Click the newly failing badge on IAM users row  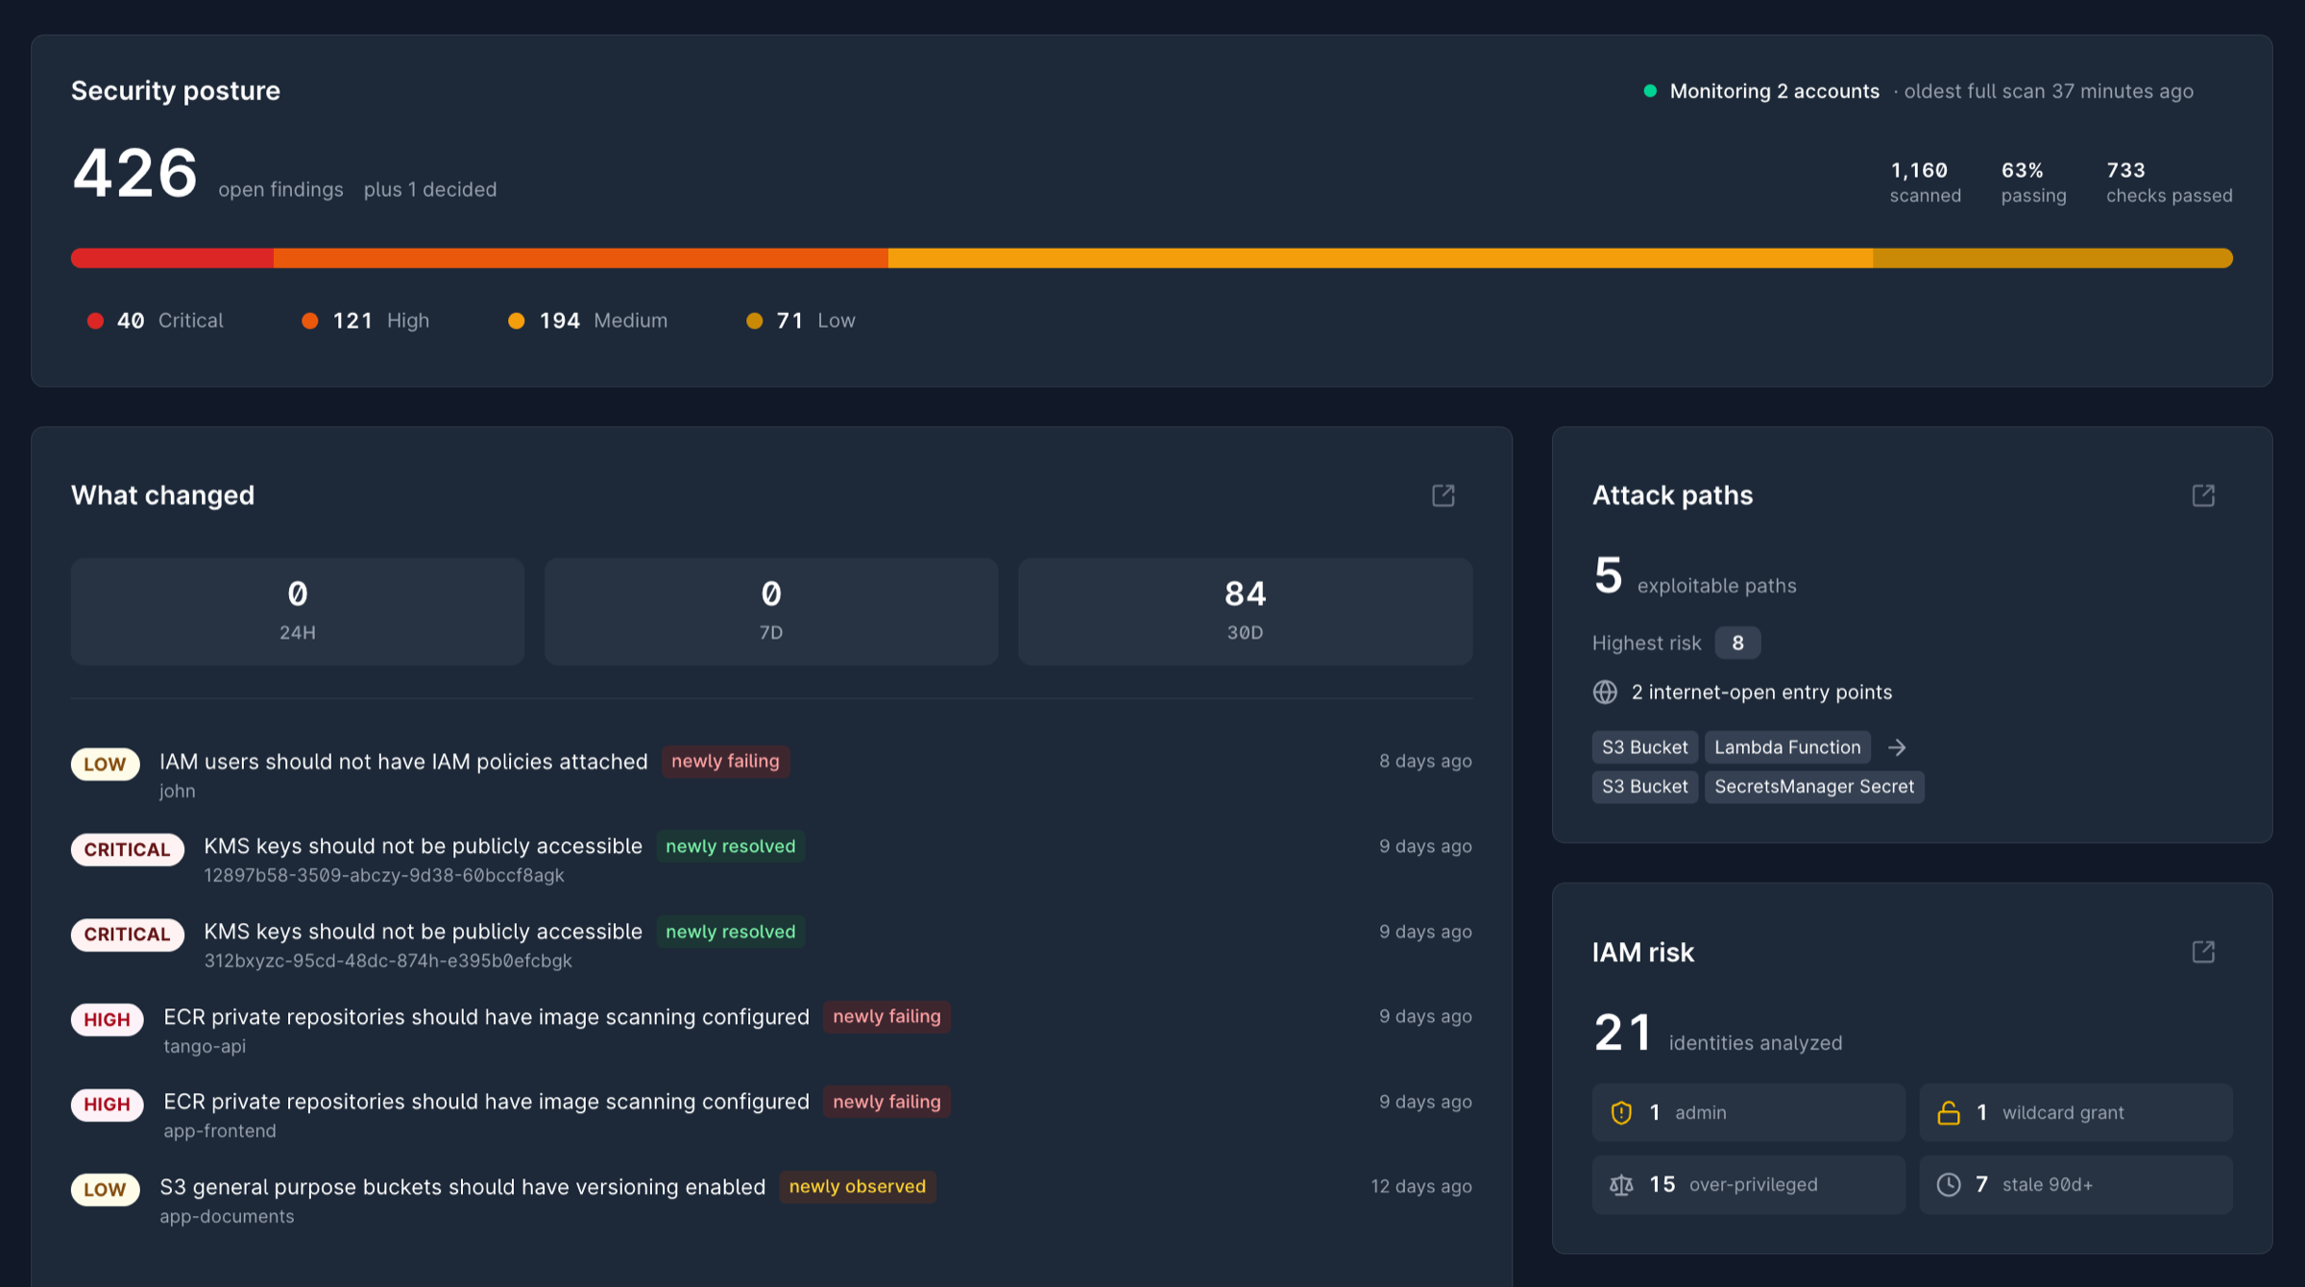pos(725,762)
